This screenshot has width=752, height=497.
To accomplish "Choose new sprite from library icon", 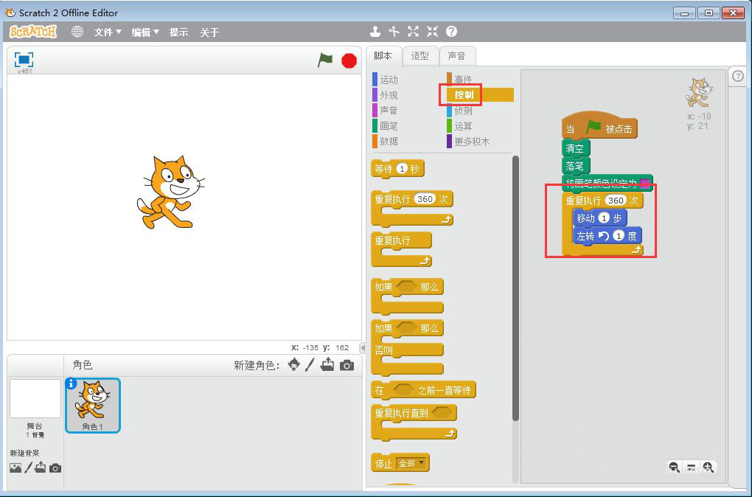I will [x=293, y=365].
